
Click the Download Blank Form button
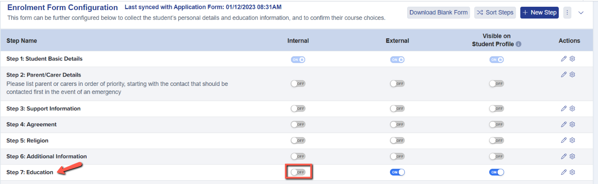[438, 13]
